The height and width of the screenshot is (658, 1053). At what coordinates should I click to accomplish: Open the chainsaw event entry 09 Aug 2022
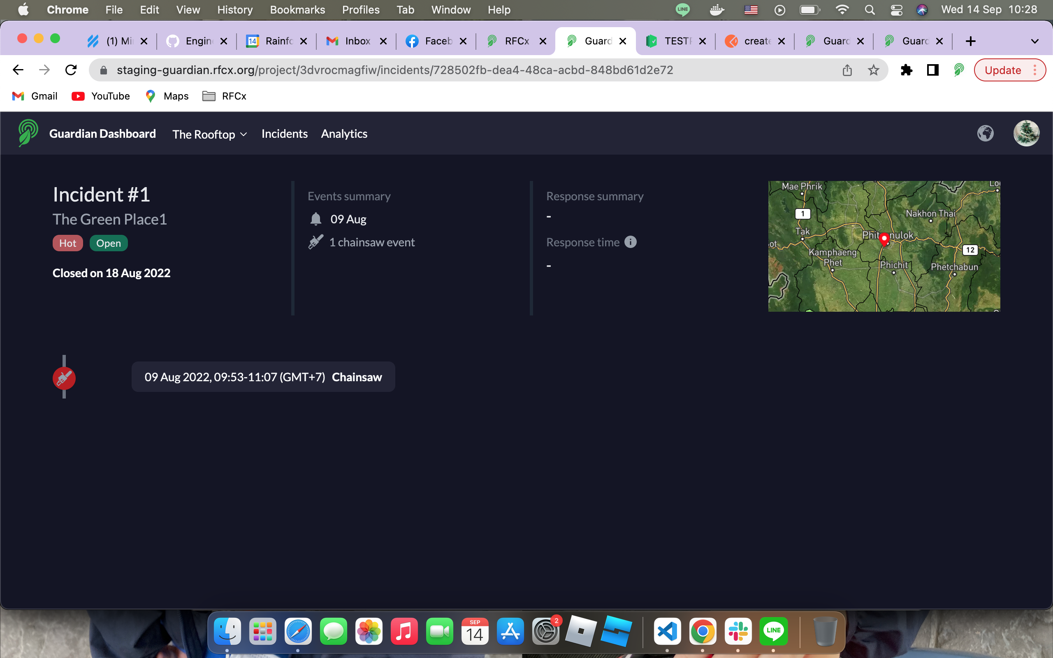pyautogui.click(x=263, y=377)
